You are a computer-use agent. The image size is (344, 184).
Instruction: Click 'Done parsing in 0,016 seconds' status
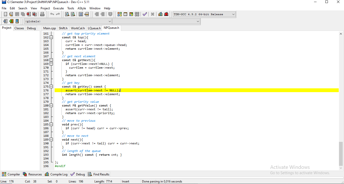coord(162,181)
